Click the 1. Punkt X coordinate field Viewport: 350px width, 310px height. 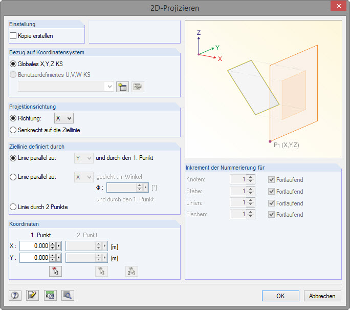(x=35, y=246)
